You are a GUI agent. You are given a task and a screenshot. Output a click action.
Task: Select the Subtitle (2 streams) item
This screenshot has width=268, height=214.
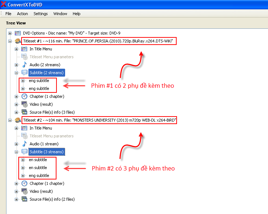(x=47, y=73)
